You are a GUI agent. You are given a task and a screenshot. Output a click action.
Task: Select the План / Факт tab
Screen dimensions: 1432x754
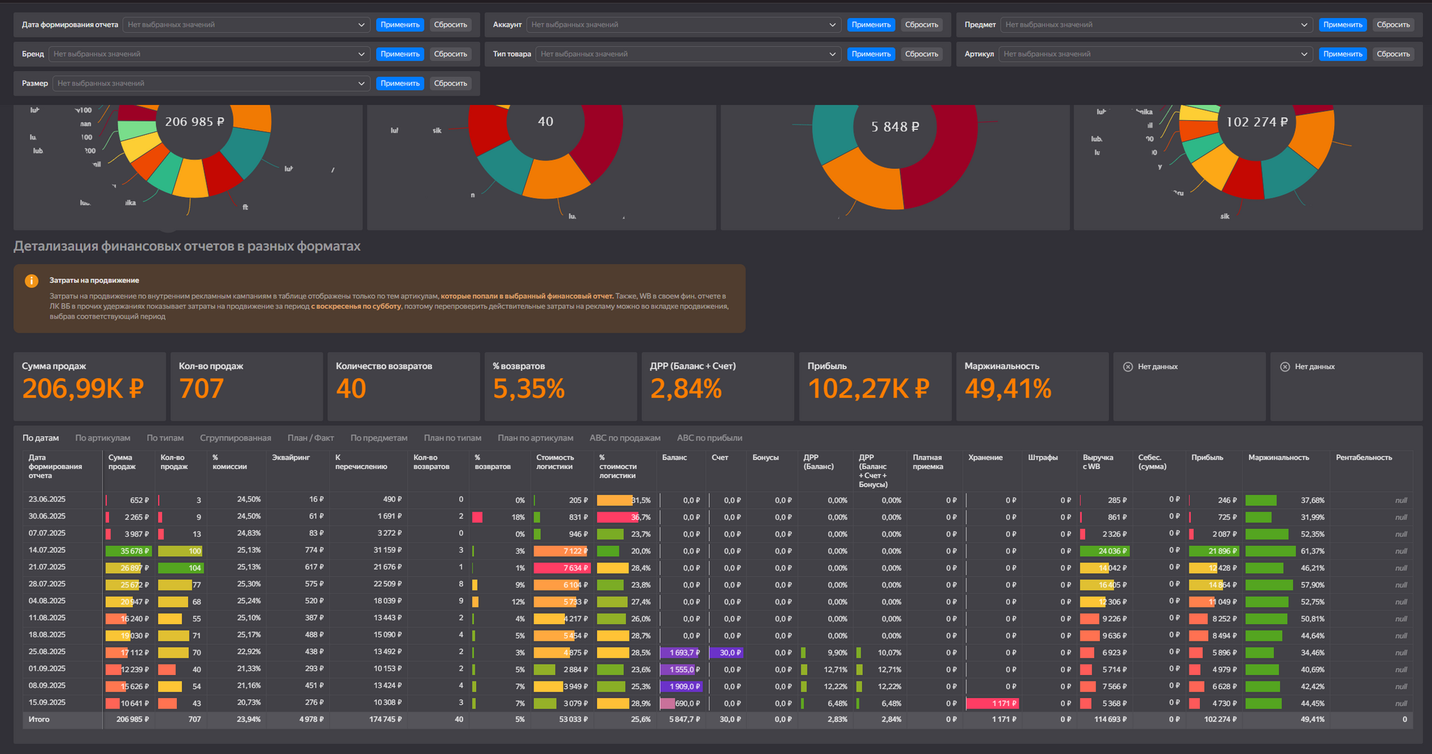point(310,438)
